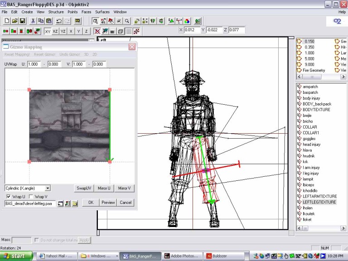Open the Surfaces menu

click(102, 11)
